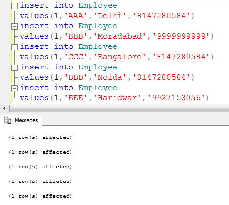Click the '9999999999' phone value
This screenshot has height=205, width=229.
[181, 36]
